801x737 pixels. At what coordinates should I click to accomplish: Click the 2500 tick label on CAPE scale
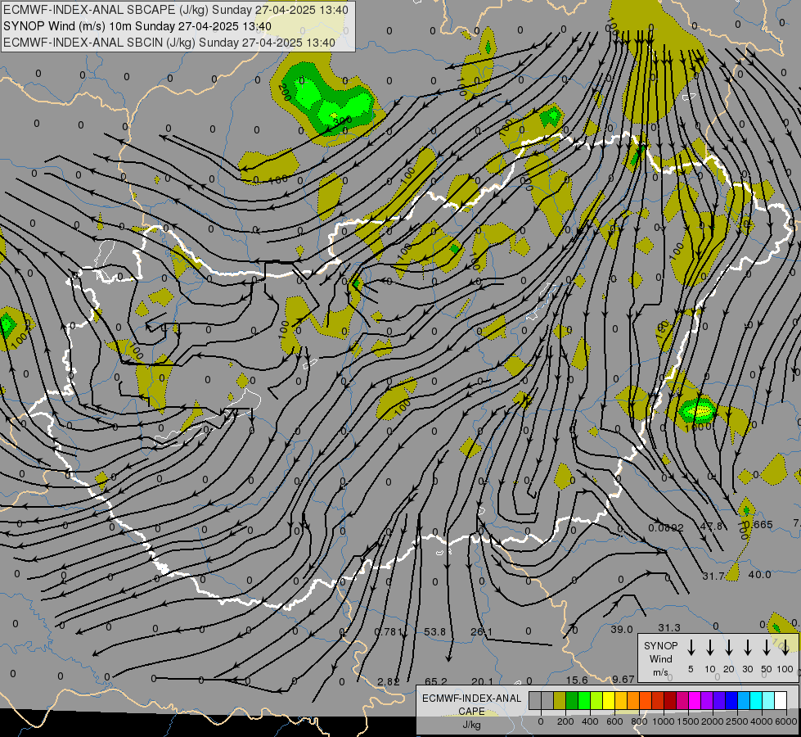pos(737,721)
